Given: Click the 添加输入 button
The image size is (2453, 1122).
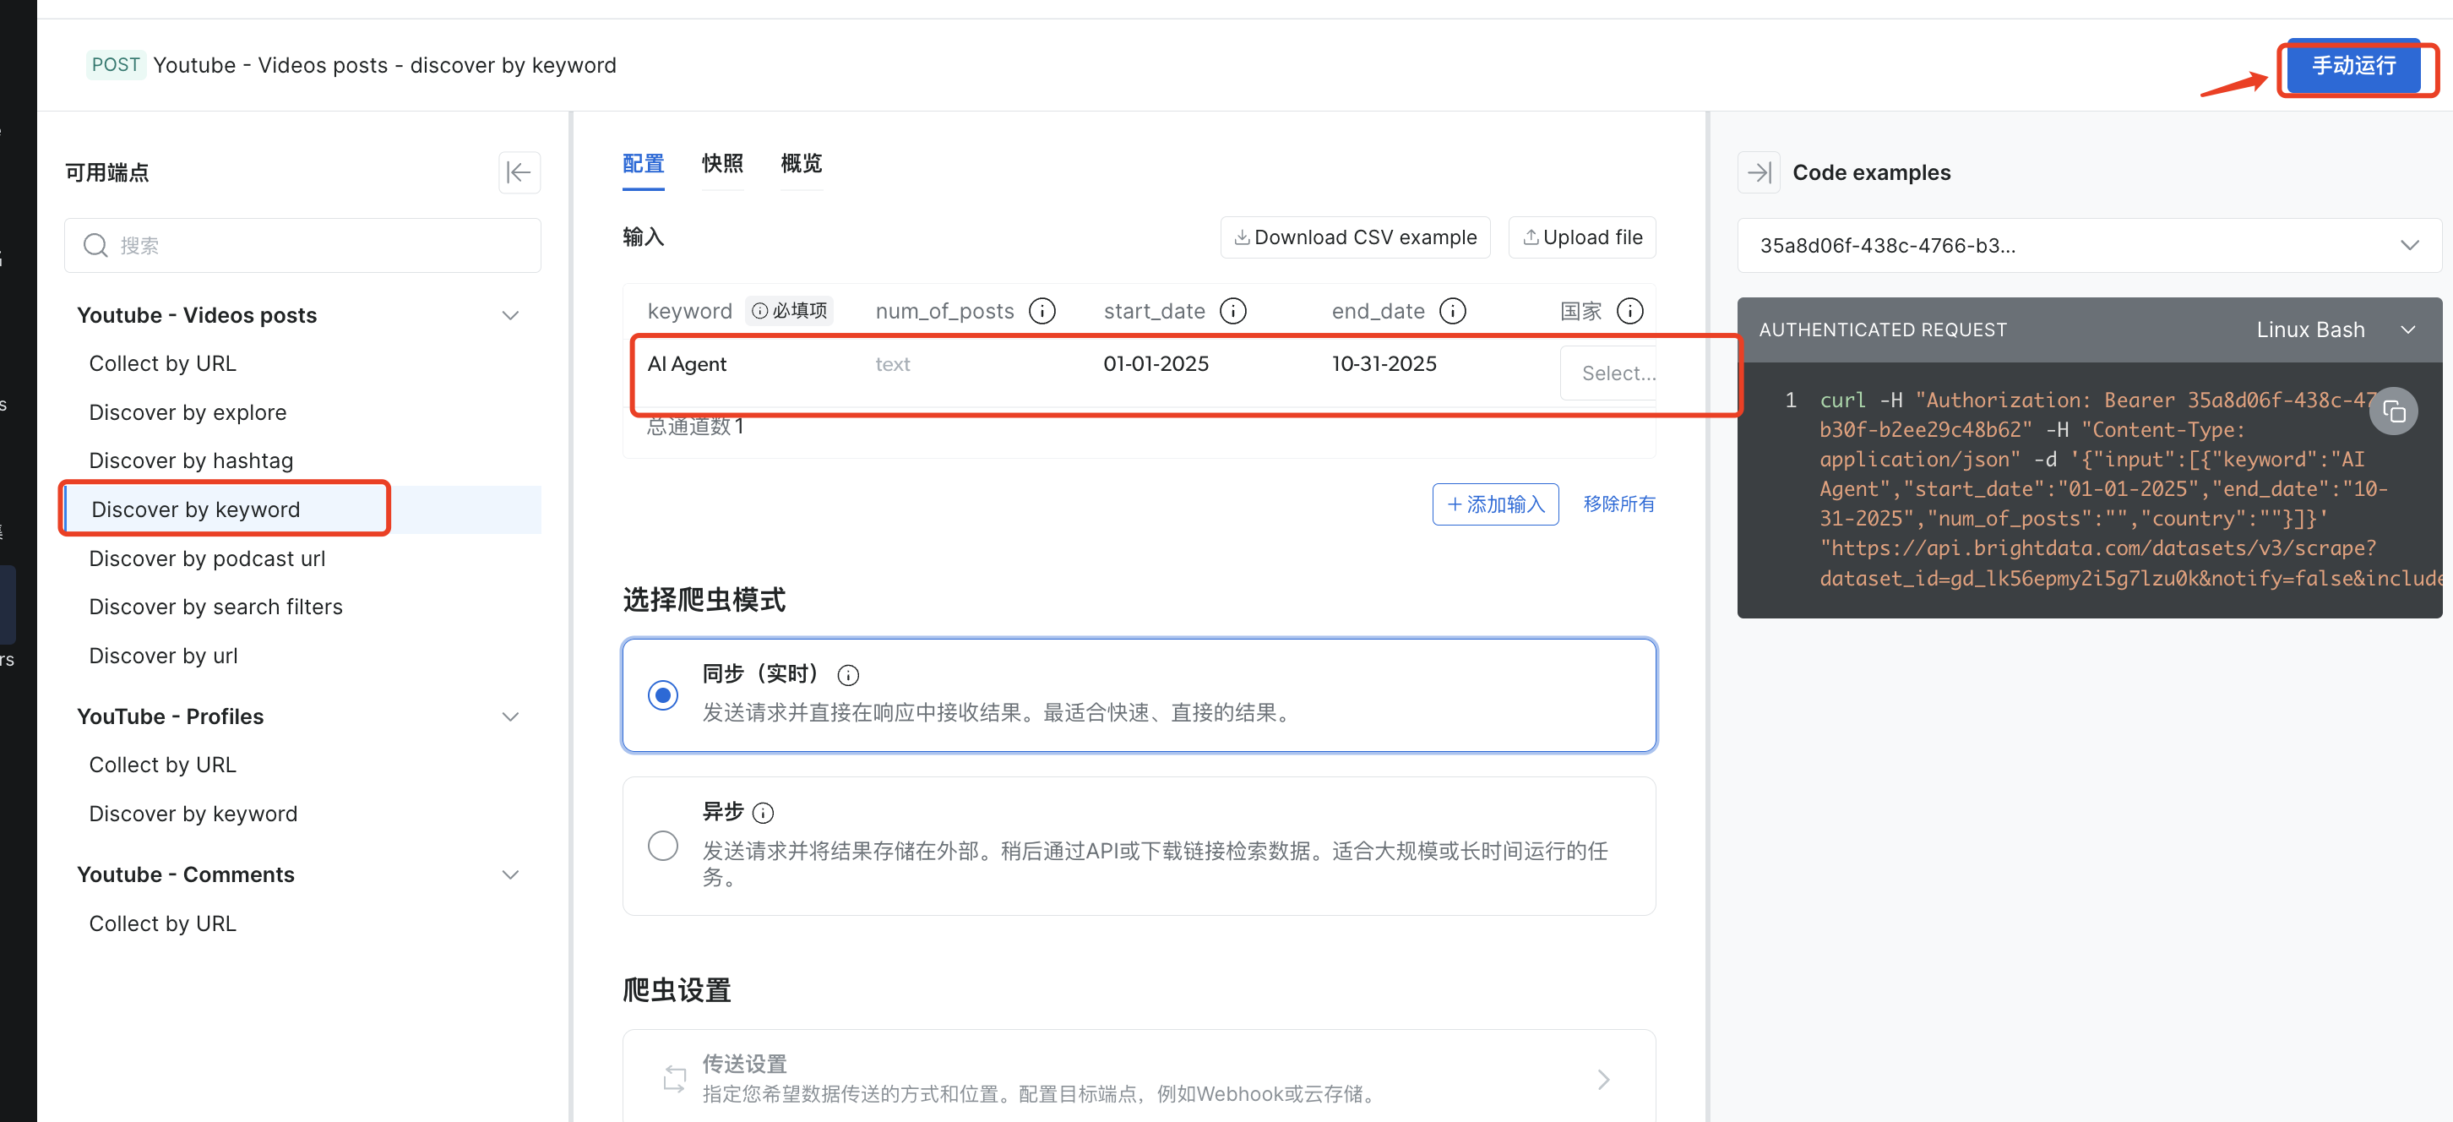Looking at the screenshot, I should (1495, 504).
